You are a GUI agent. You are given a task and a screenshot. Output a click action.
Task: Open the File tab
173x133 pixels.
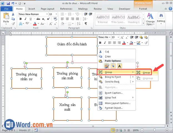[x=6, y=9]
